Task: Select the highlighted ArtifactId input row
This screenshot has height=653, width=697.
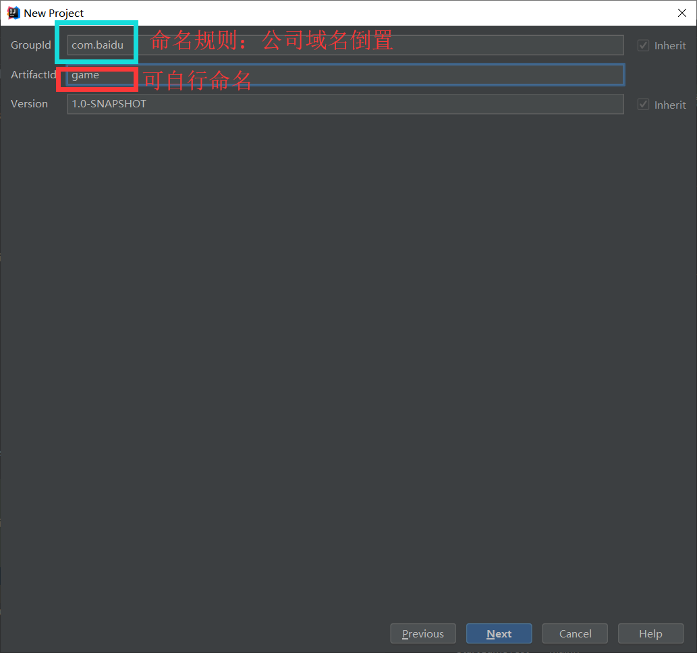Action: pos(337,74)
